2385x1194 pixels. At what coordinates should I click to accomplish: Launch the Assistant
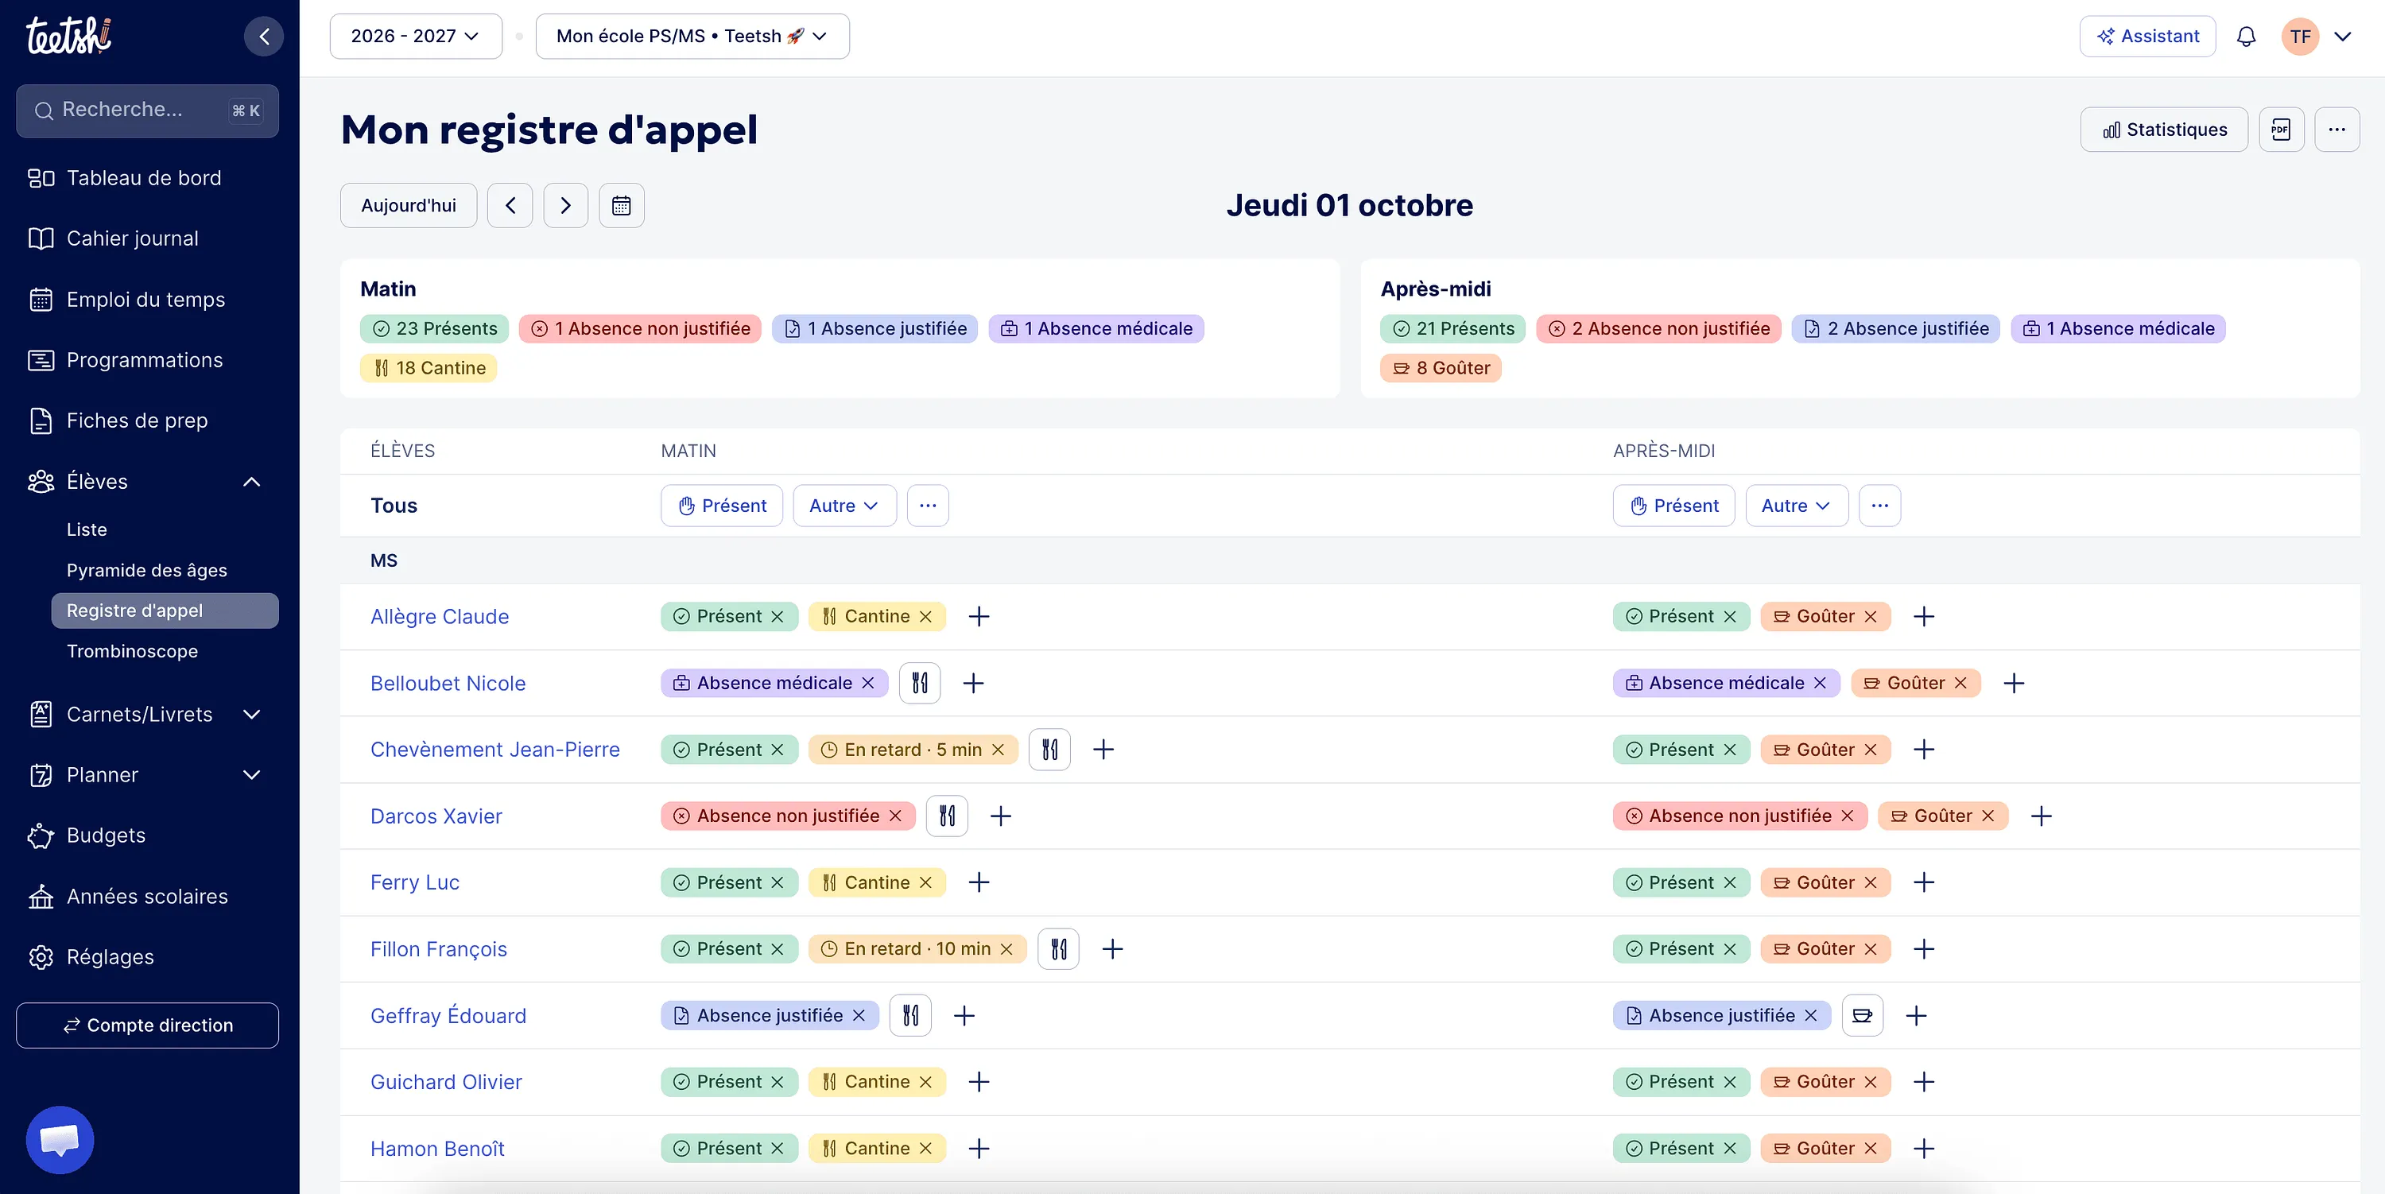tap(2148, 36)
